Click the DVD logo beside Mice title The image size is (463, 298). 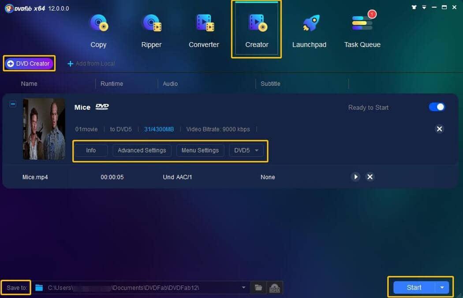[x=102, y=107]
